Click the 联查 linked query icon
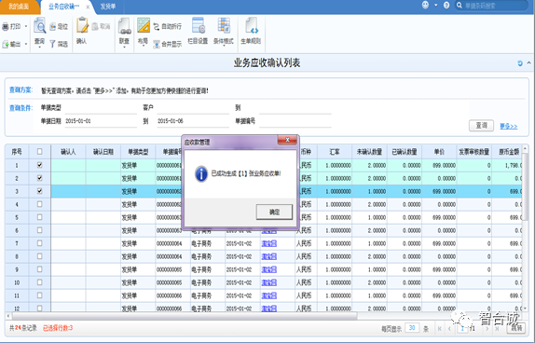The width and height of the screenshot is (535, 343). point(125,26)
